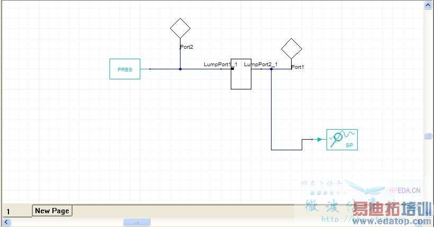Click page number 1 in the tab strip
The width and height of the screenshot is (434, 227).
[8, 212]
